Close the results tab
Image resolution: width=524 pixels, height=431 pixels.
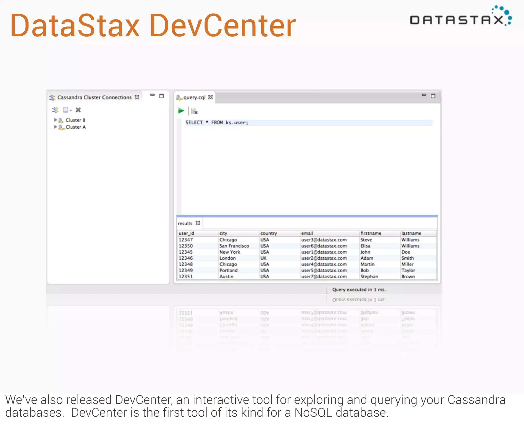pos(198,223)
